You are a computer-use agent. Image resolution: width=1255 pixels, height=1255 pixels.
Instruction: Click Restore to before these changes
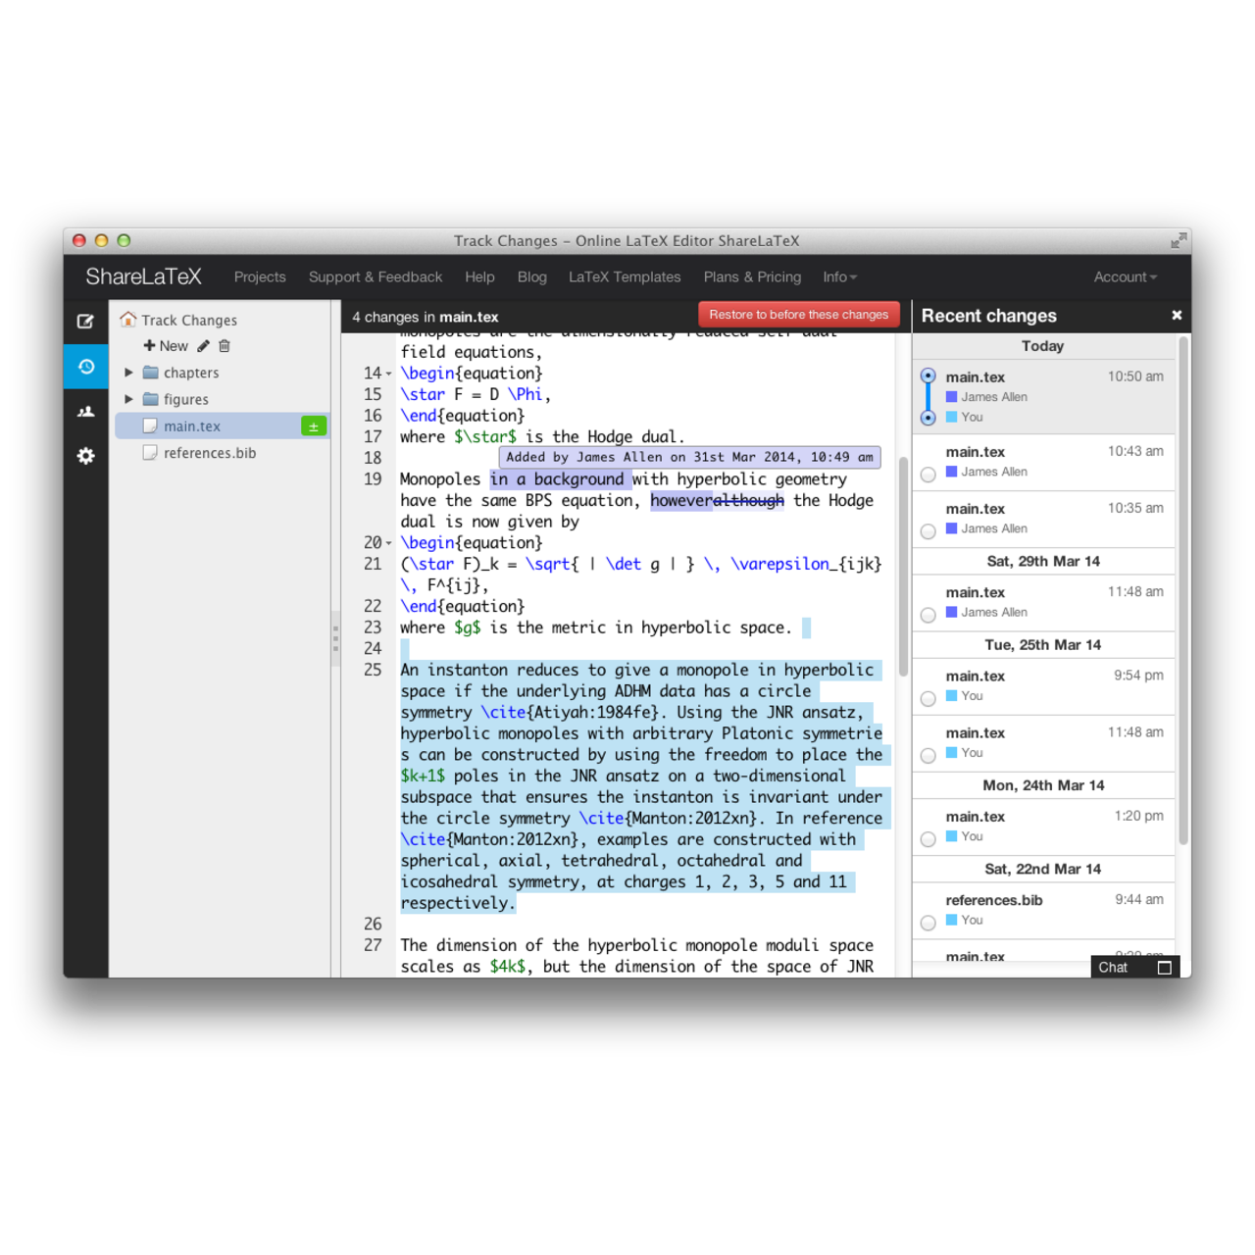point(799,314)
